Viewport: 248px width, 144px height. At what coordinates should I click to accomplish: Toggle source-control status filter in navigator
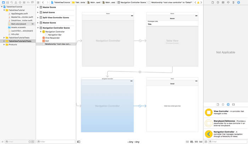pos(33,142)
